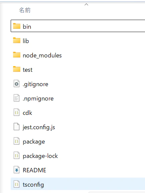This screenshot has width=145, height=193.
Task: Toggle sort order with the column arrow
Action: tap(86, 5)
